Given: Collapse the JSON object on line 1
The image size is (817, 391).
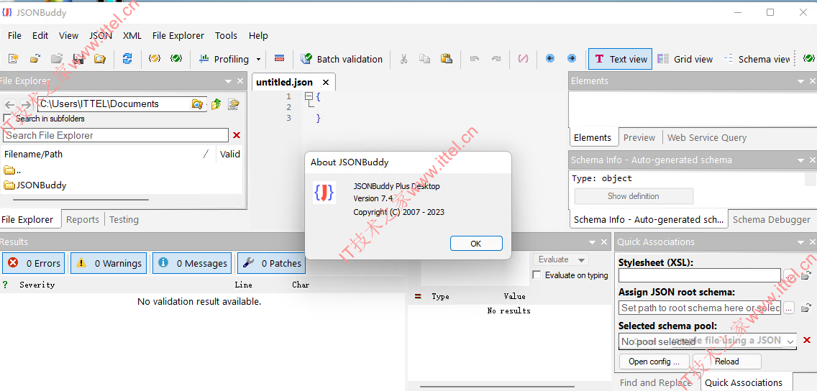Looking at the screenshot, I should click(x=308, y=96).
